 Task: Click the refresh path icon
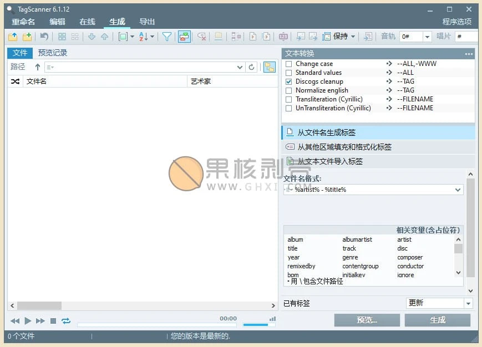coord(251,67)
